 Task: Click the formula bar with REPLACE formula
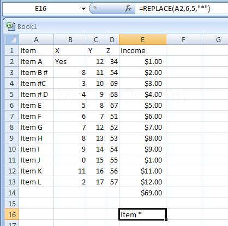[182, 9]
